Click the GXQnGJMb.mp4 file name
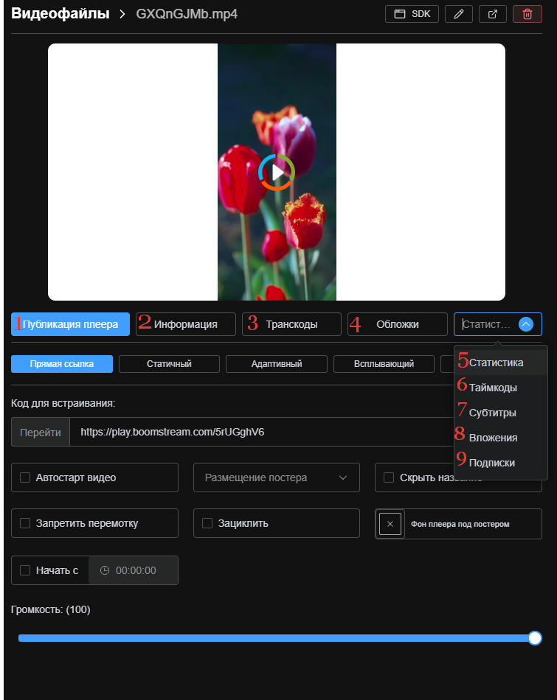Image resolution: width=557 pixels, height=700 pixels. 187,14
